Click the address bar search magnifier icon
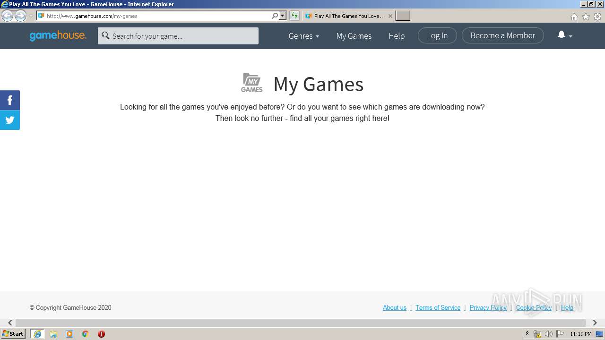605x340 pixels. 275,16
